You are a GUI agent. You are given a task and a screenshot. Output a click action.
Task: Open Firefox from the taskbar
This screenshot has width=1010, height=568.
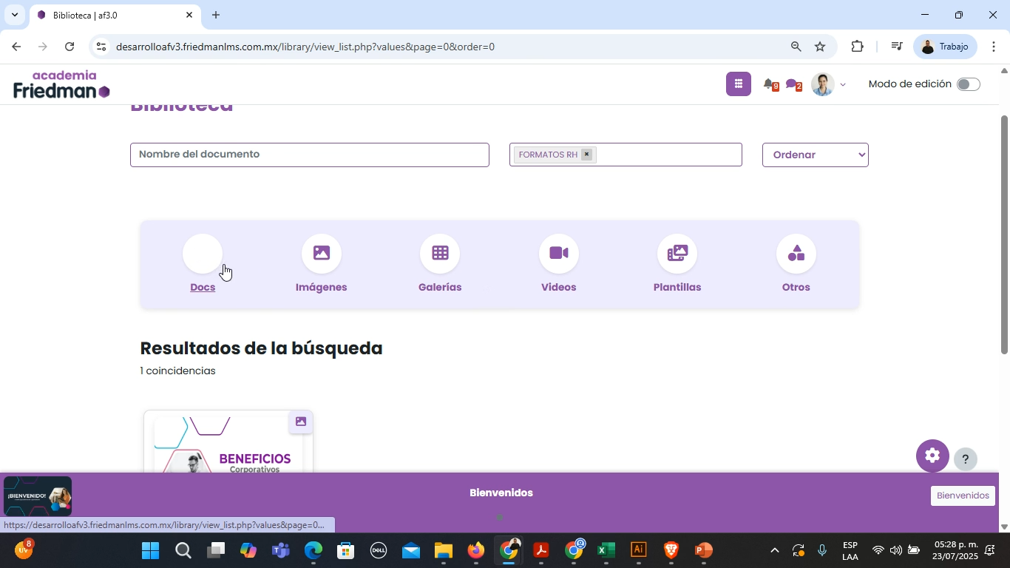(x=475, y=550)
